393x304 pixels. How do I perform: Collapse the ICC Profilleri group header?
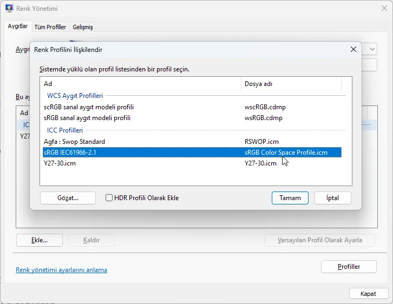65,130
